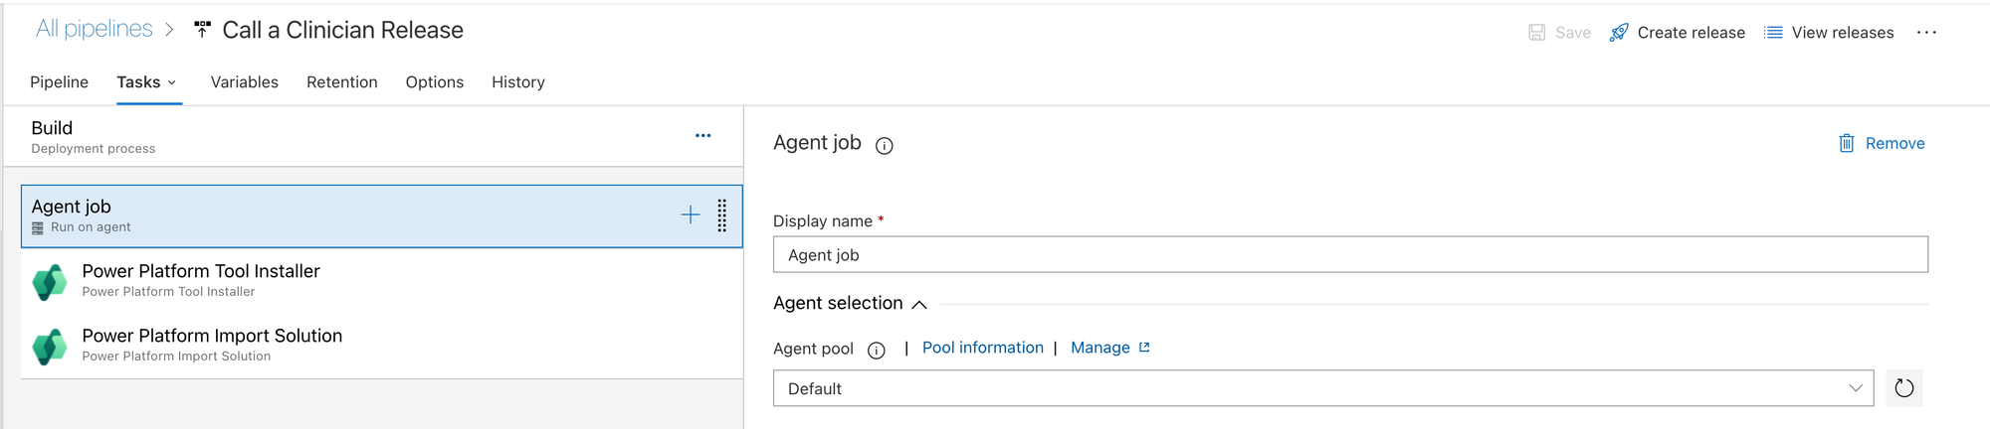Switch to the Variables tab
The width and height of the screenshot is (1990, 429).
pos(244,82)
